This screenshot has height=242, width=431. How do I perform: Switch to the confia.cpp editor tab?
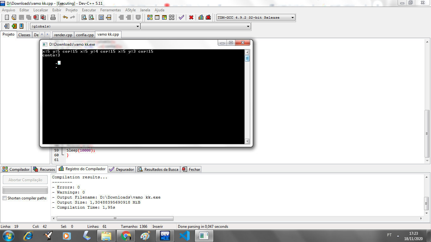click(85, 35)
